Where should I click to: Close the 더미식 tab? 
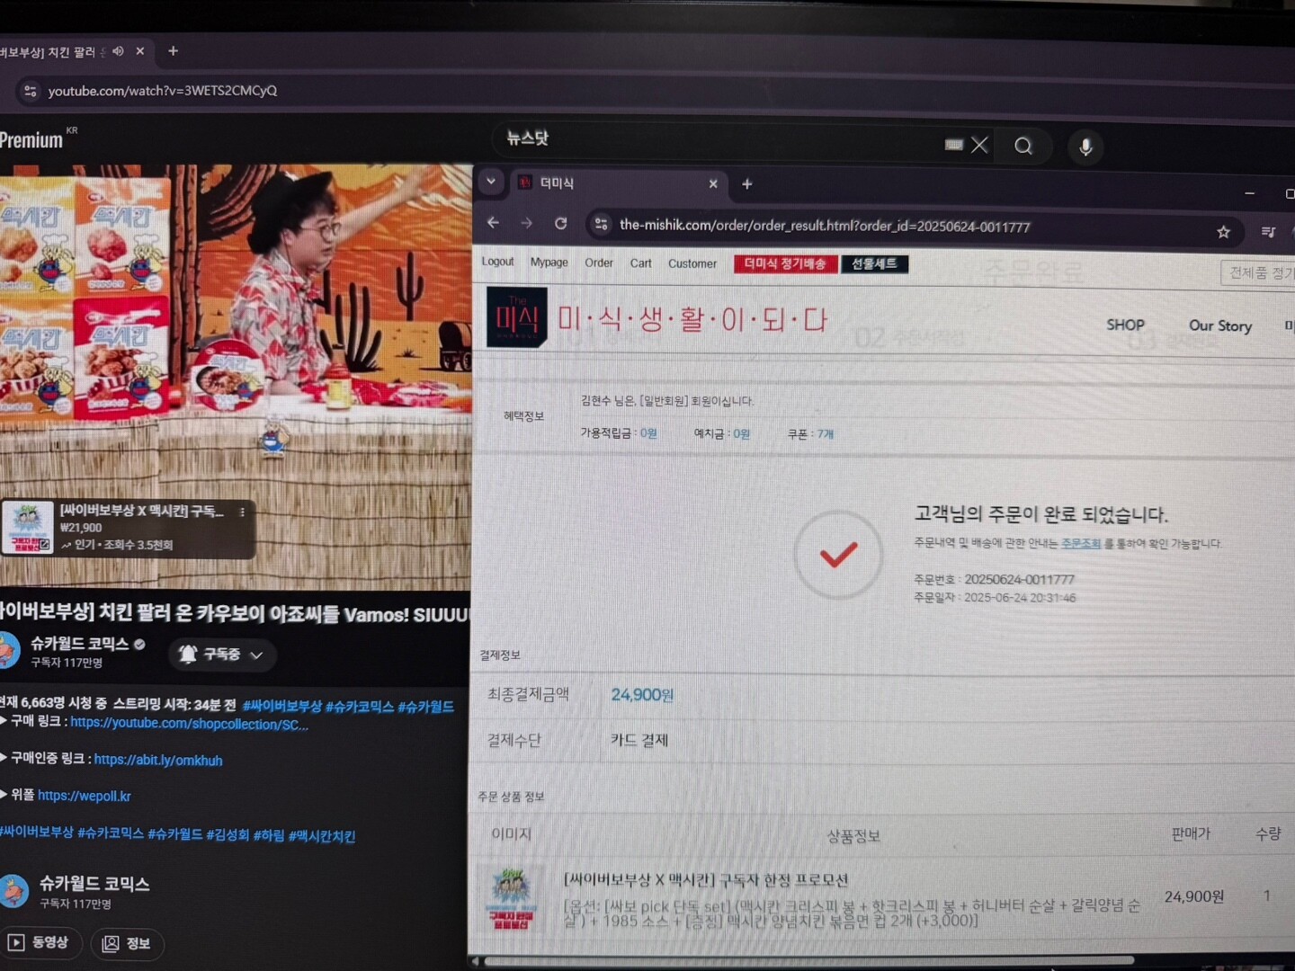713,183
